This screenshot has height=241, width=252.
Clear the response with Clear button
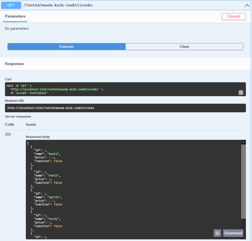click(x=184, y=46)
